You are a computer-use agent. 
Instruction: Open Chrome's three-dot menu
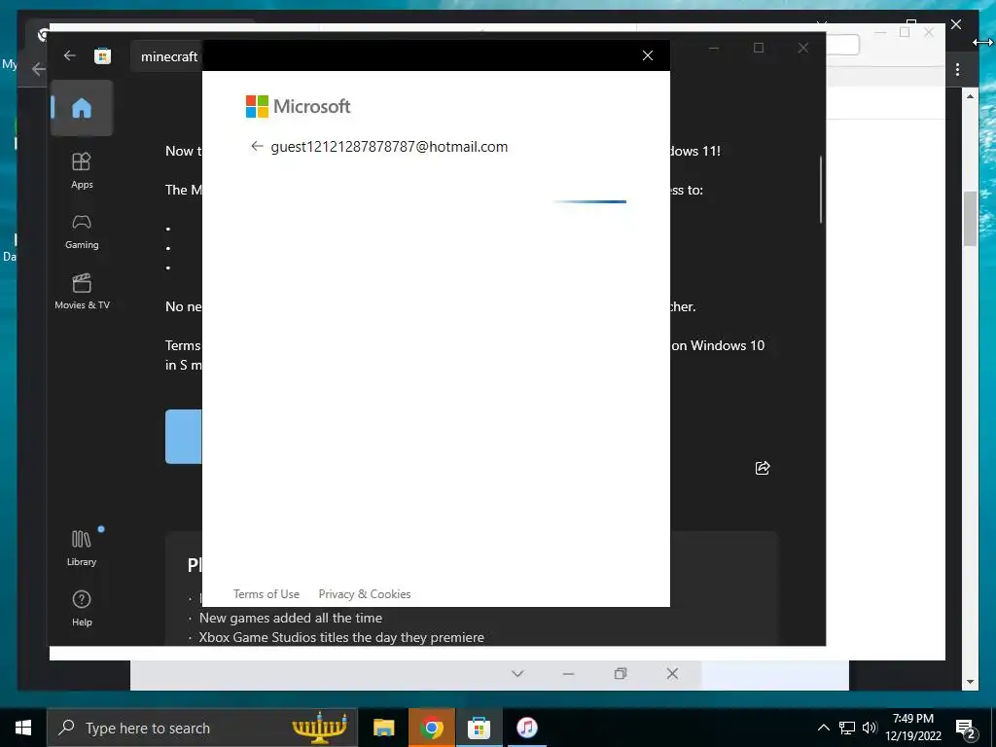957,69
